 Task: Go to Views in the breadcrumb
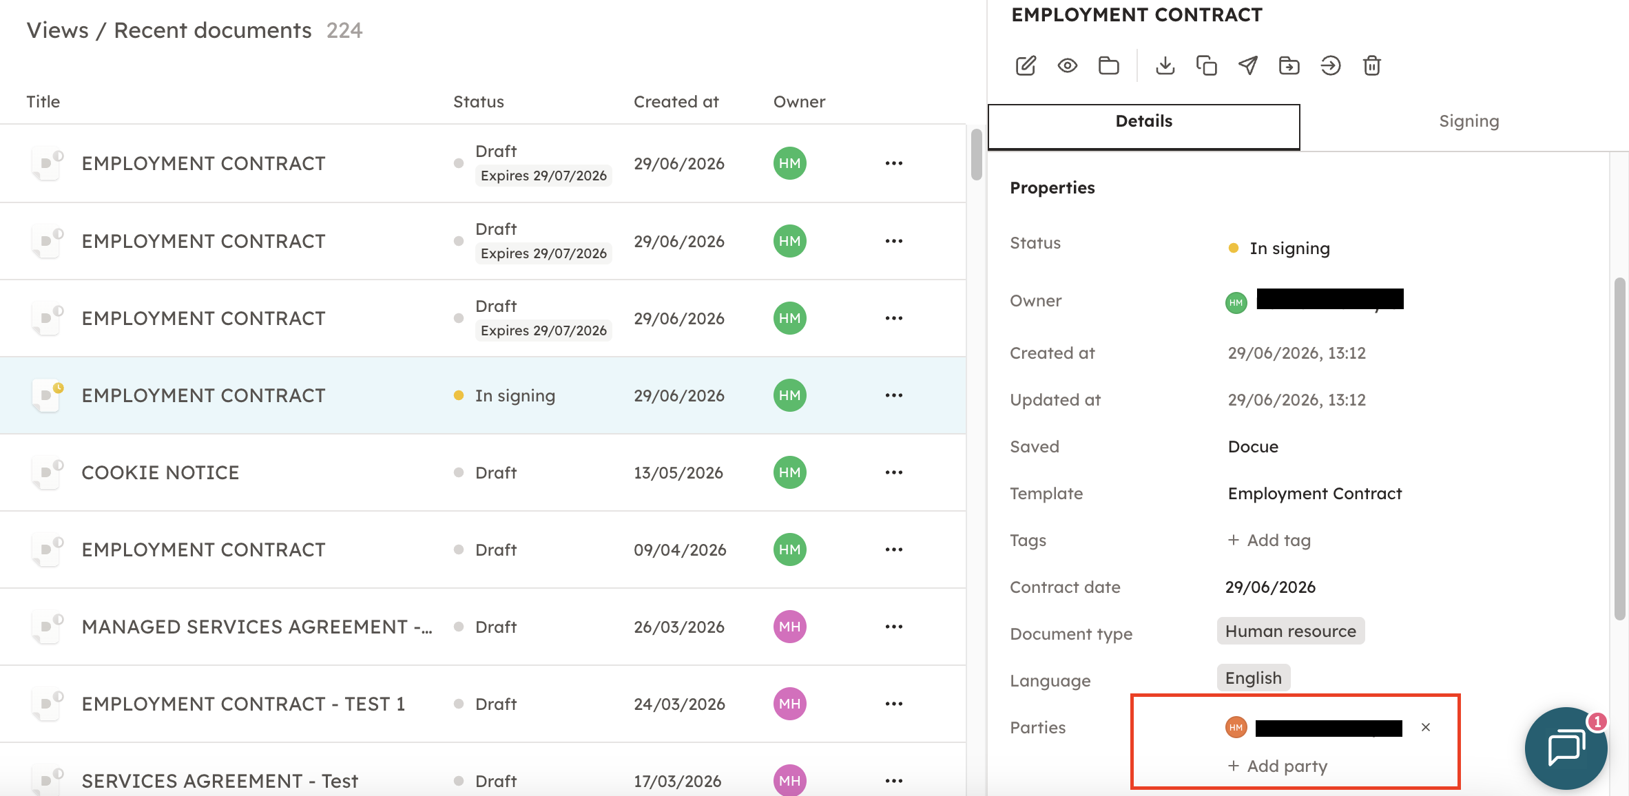tap(58, 30)
